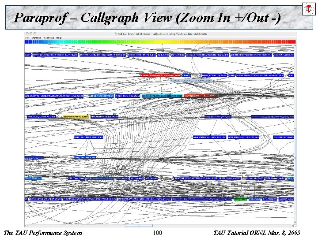
Task: Select the AMR_PROLONG_CC_FUN_INT node
Action: point(243,137)
